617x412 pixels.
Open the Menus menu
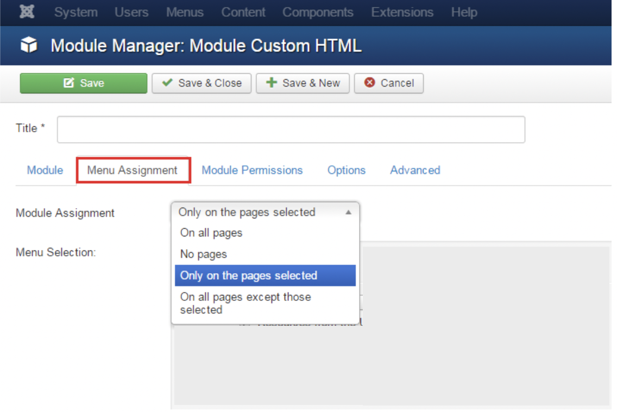tap(185, 12)
